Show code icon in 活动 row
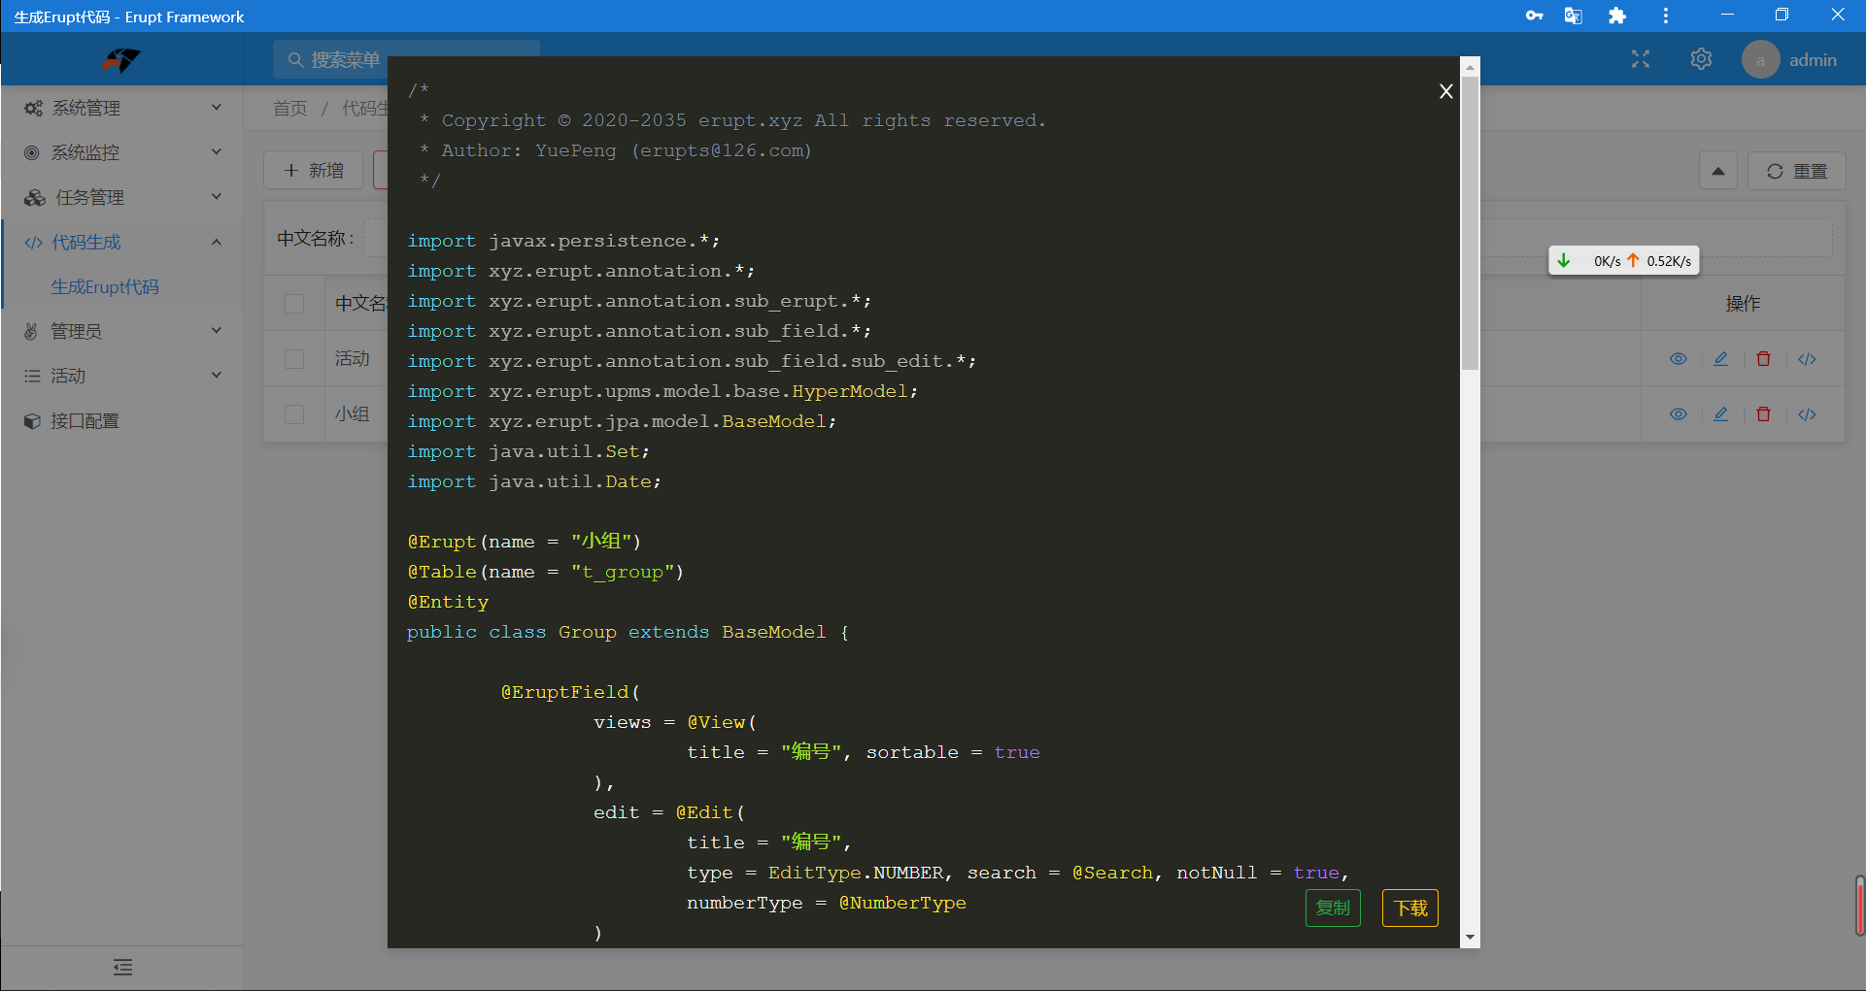 pos(1807,359)
